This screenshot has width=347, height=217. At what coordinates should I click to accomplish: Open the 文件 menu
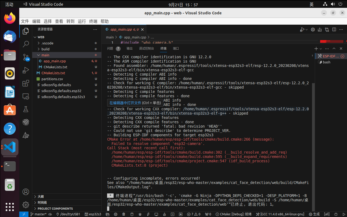(25, 21)
